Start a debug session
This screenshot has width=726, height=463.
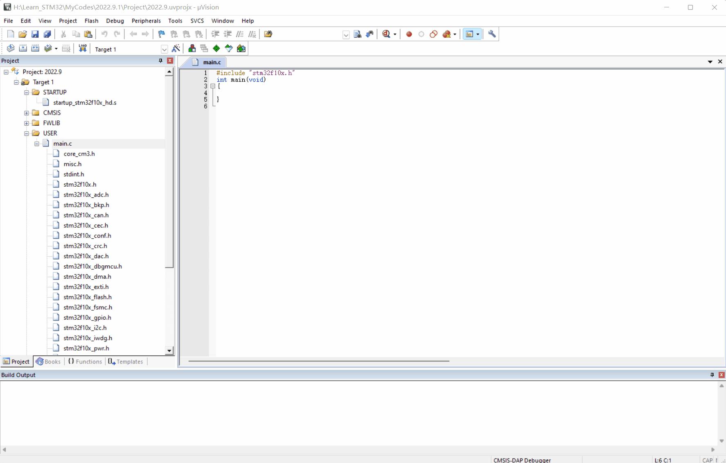pos(387,34)
